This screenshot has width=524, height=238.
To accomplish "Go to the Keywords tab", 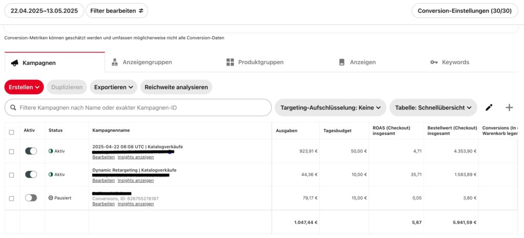I will pyautogui.click(x=450, y=62).
